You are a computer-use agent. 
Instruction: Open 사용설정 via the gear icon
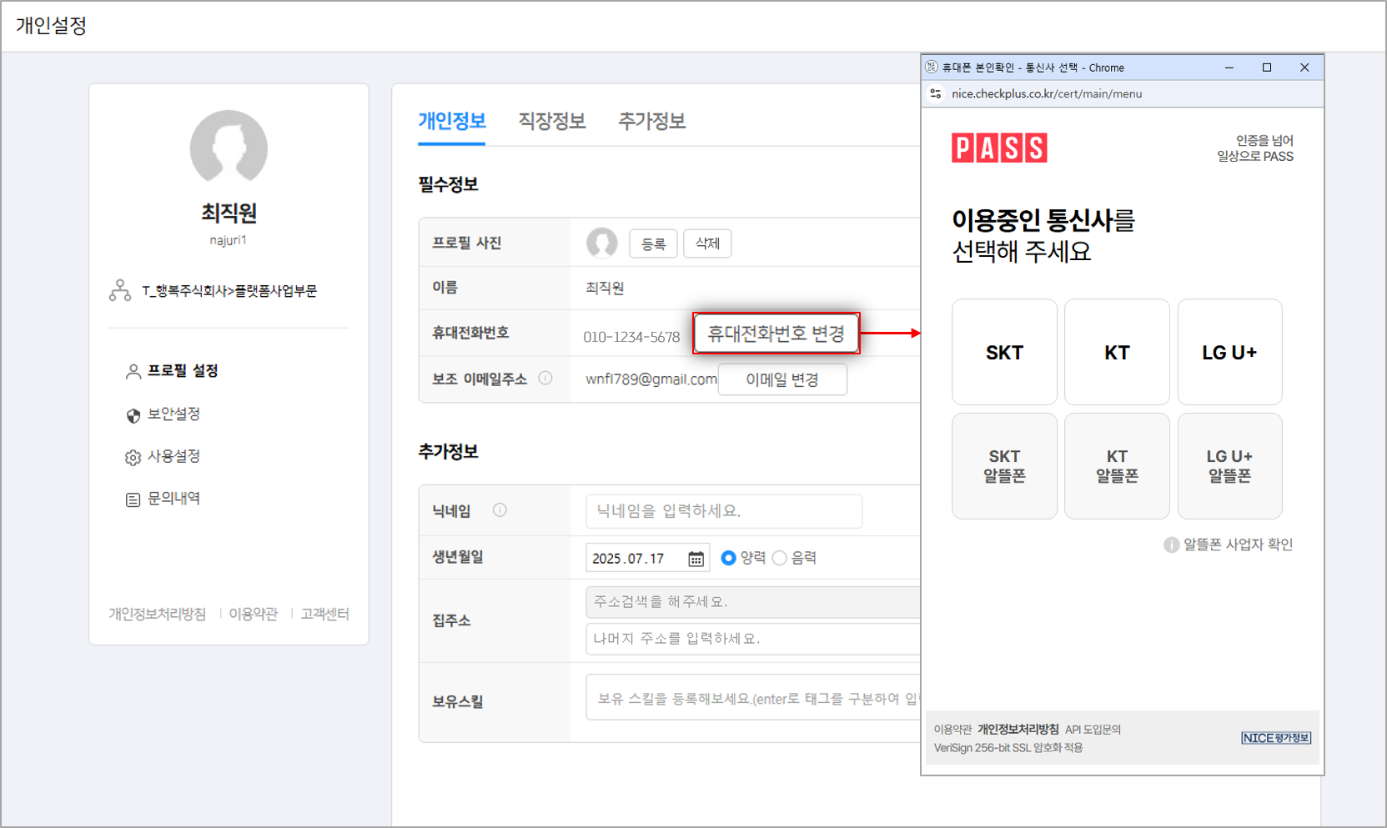tap(133, 456)
